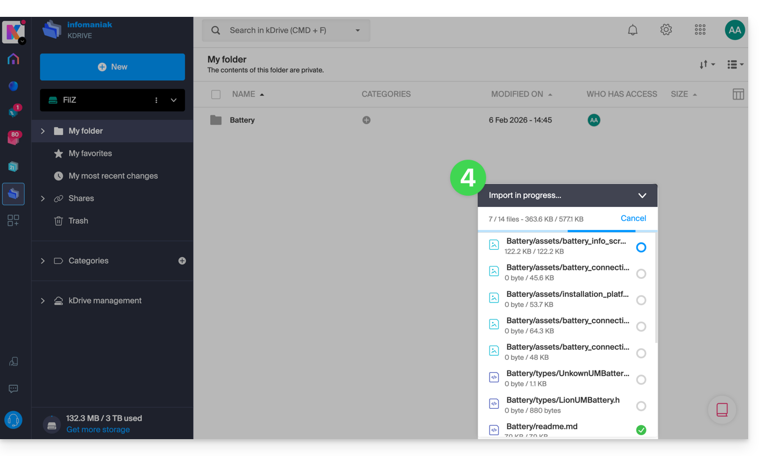765x456 pixels.
Task: Click the AA user avatar
Action: coord(735,30)
